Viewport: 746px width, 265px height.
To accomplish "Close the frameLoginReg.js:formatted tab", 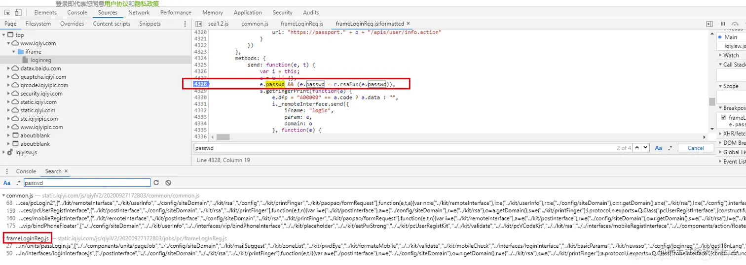I will (x=408, y=23).
